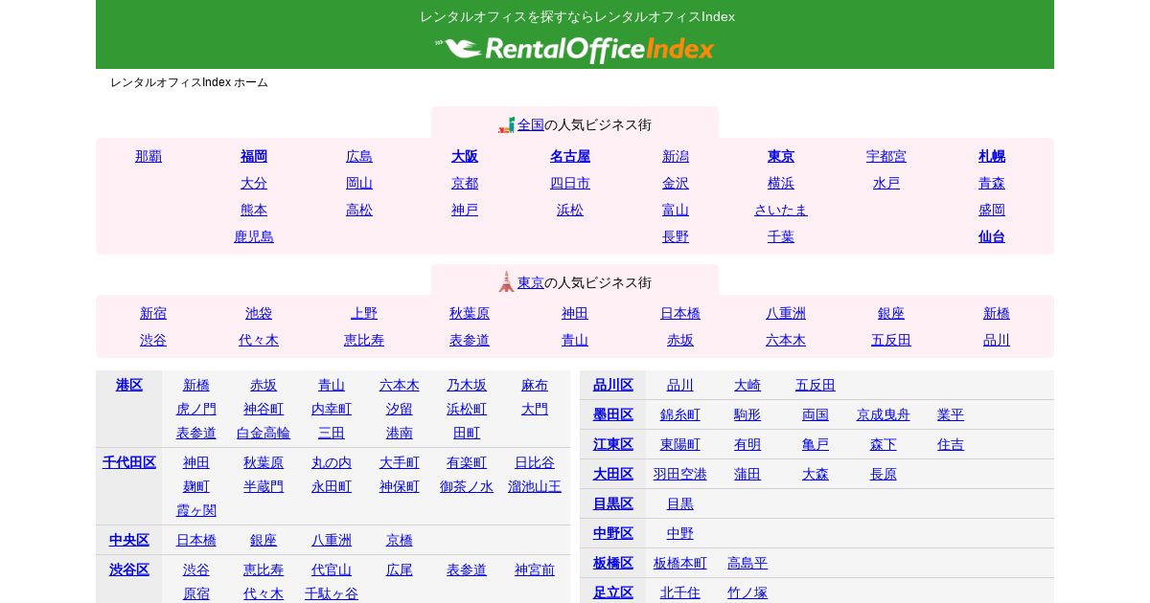The height and width of the screenshot is (603, 1150).
Task: Select the 富山 city link
Action: 676,210
